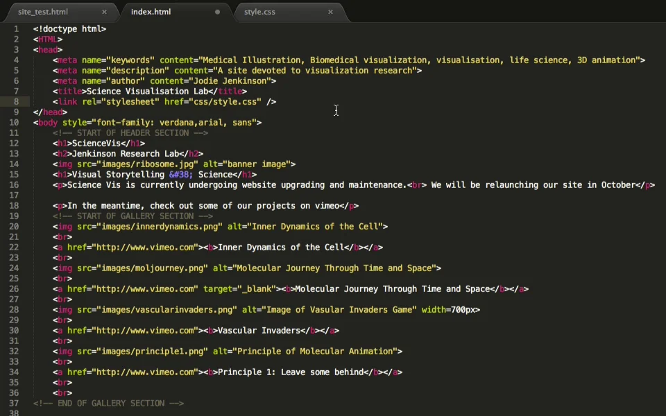This screenshot has width=666, height=416.
Task: Click 'Principle of Molecular Animation' alt text
Action: click(315, 352)
